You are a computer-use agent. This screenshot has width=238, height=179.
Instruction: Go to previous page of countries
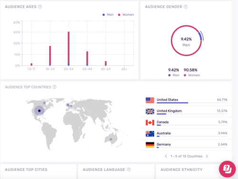[166, 156]
